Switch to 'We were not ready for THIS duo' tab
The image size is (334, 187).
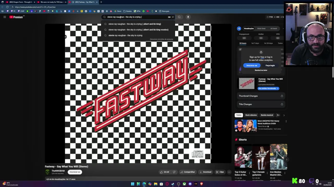pos(52,2)
